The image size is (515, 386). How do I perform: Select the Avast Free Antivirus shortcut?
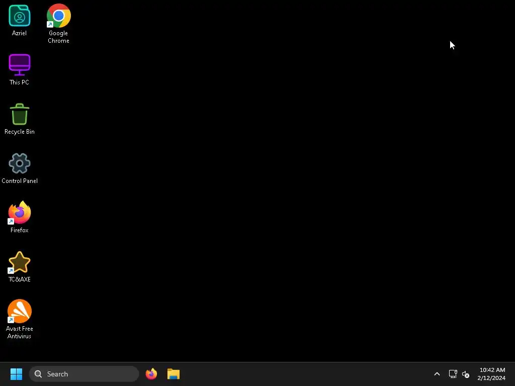click(20, 311)
